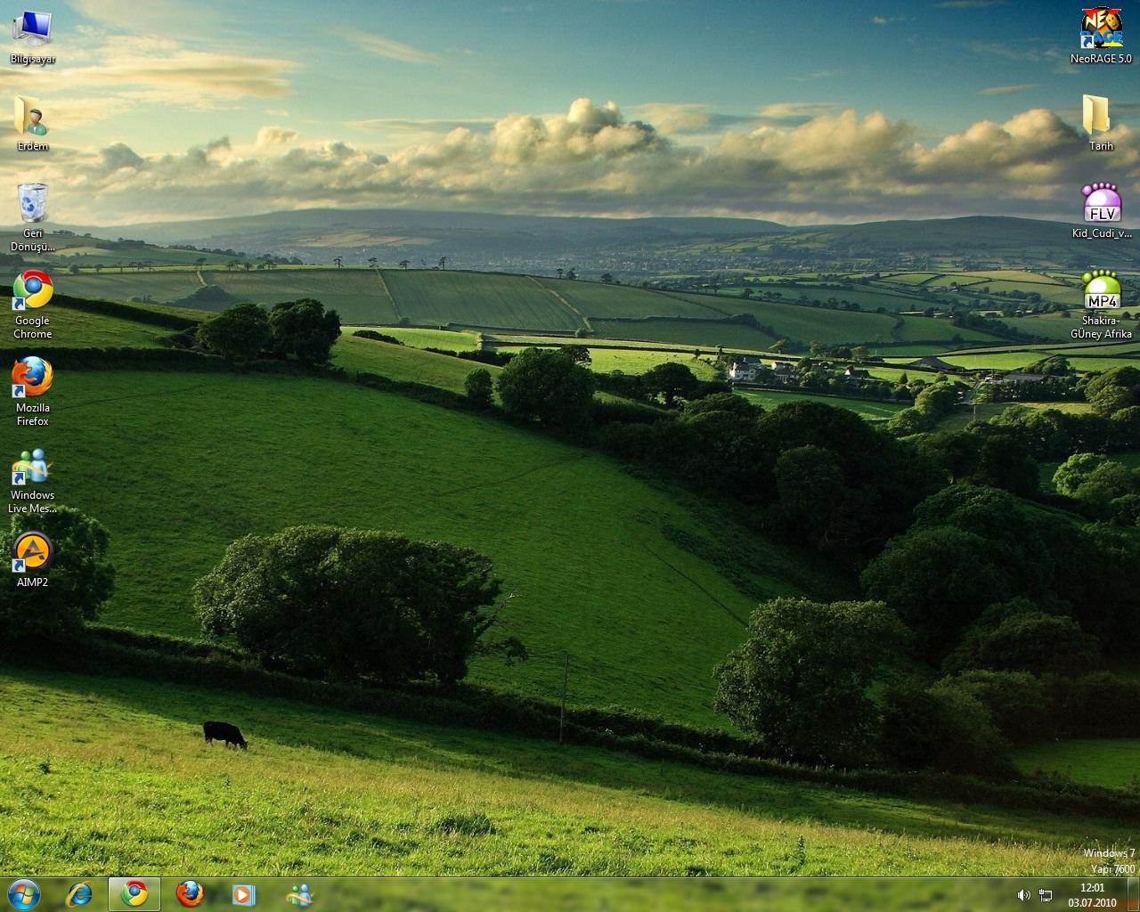The image size is (1140, 912).
Task: Launch Google Chrome from desktop shortcut
Action: pos(32,291)
